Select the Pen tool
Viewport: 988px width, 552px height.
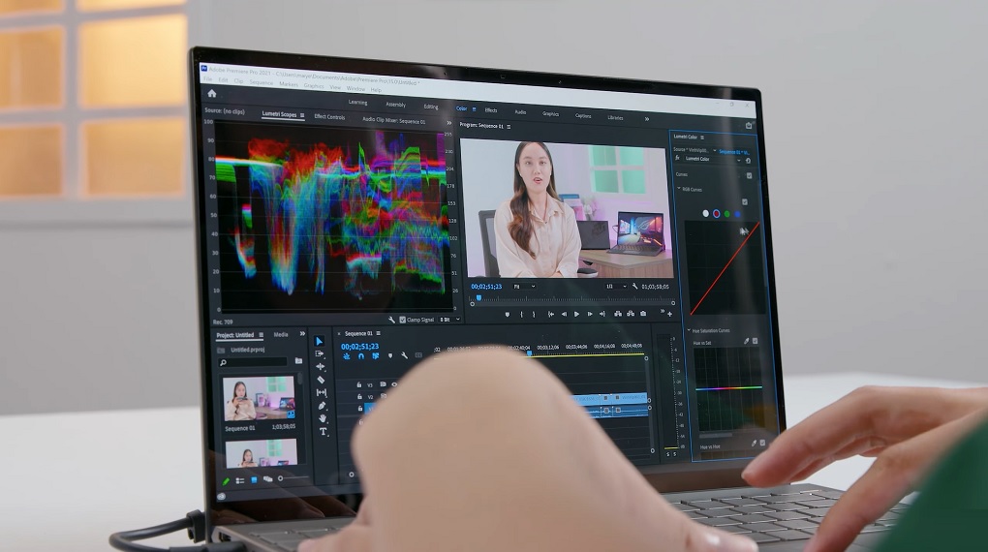[x=322, y=405]
